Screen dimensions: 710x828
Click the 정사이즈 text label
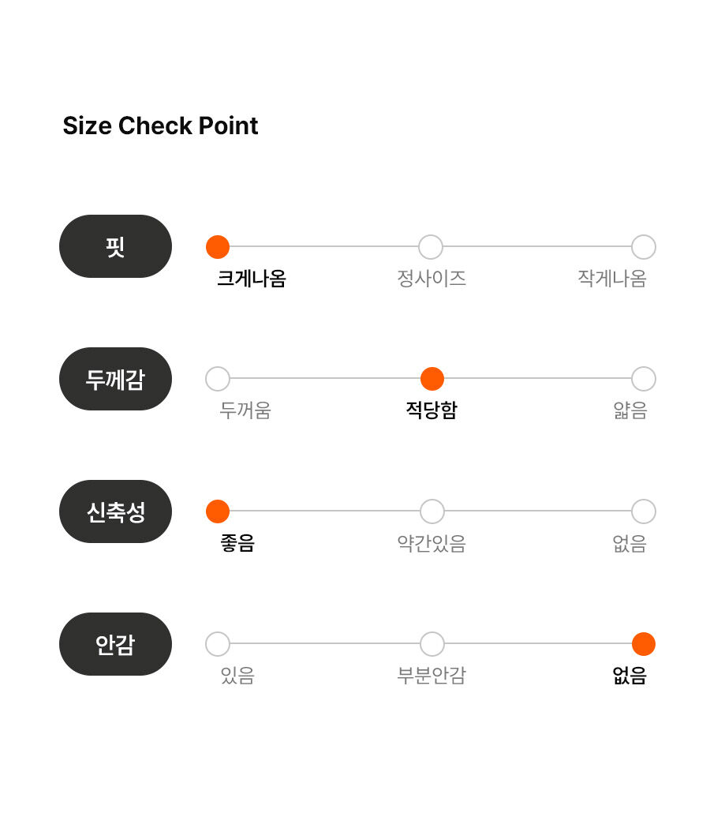pyautogui.click(x=432, y=279)
